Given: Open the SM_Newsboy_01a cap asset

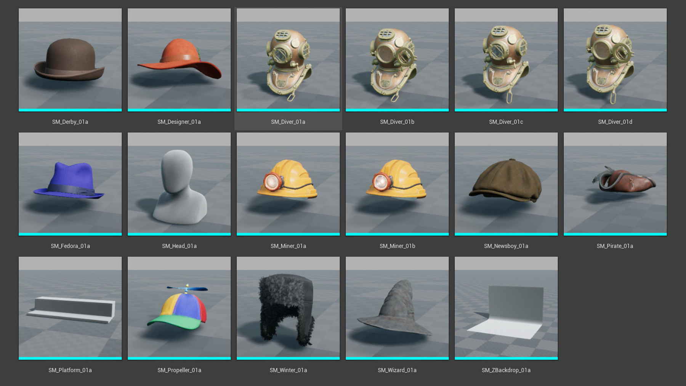Looking at the screenshot, I should point(506,183).
